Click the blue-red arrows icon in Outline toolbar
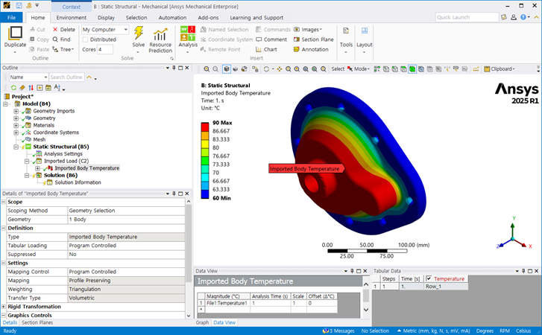Screen dimensions: 542x335 coord(31,88)
